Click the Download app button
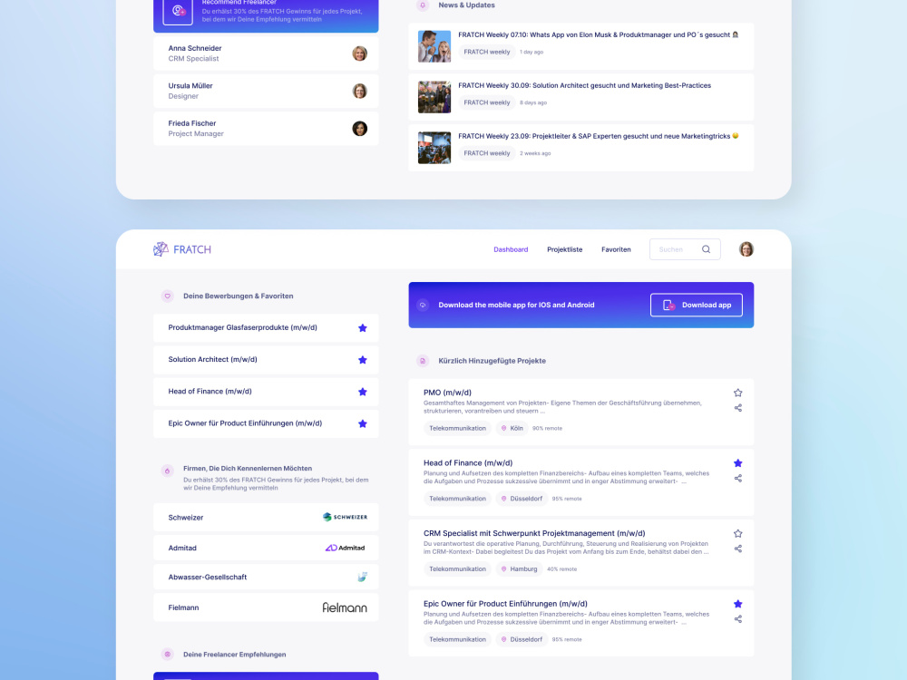 (x=697, y=305)
